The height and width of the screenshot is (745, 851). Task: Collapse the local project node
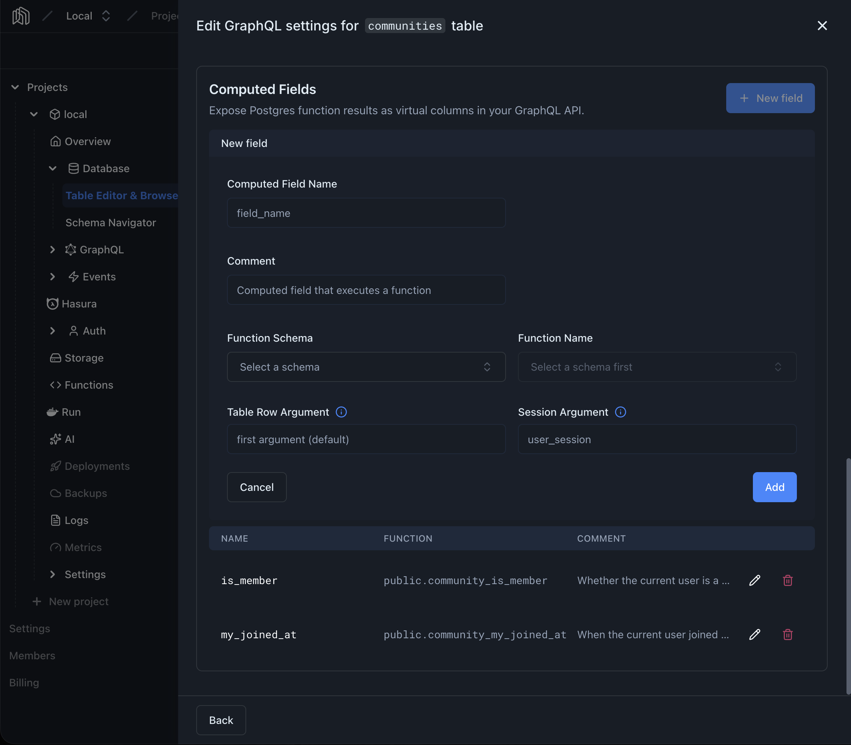(34, 114)
